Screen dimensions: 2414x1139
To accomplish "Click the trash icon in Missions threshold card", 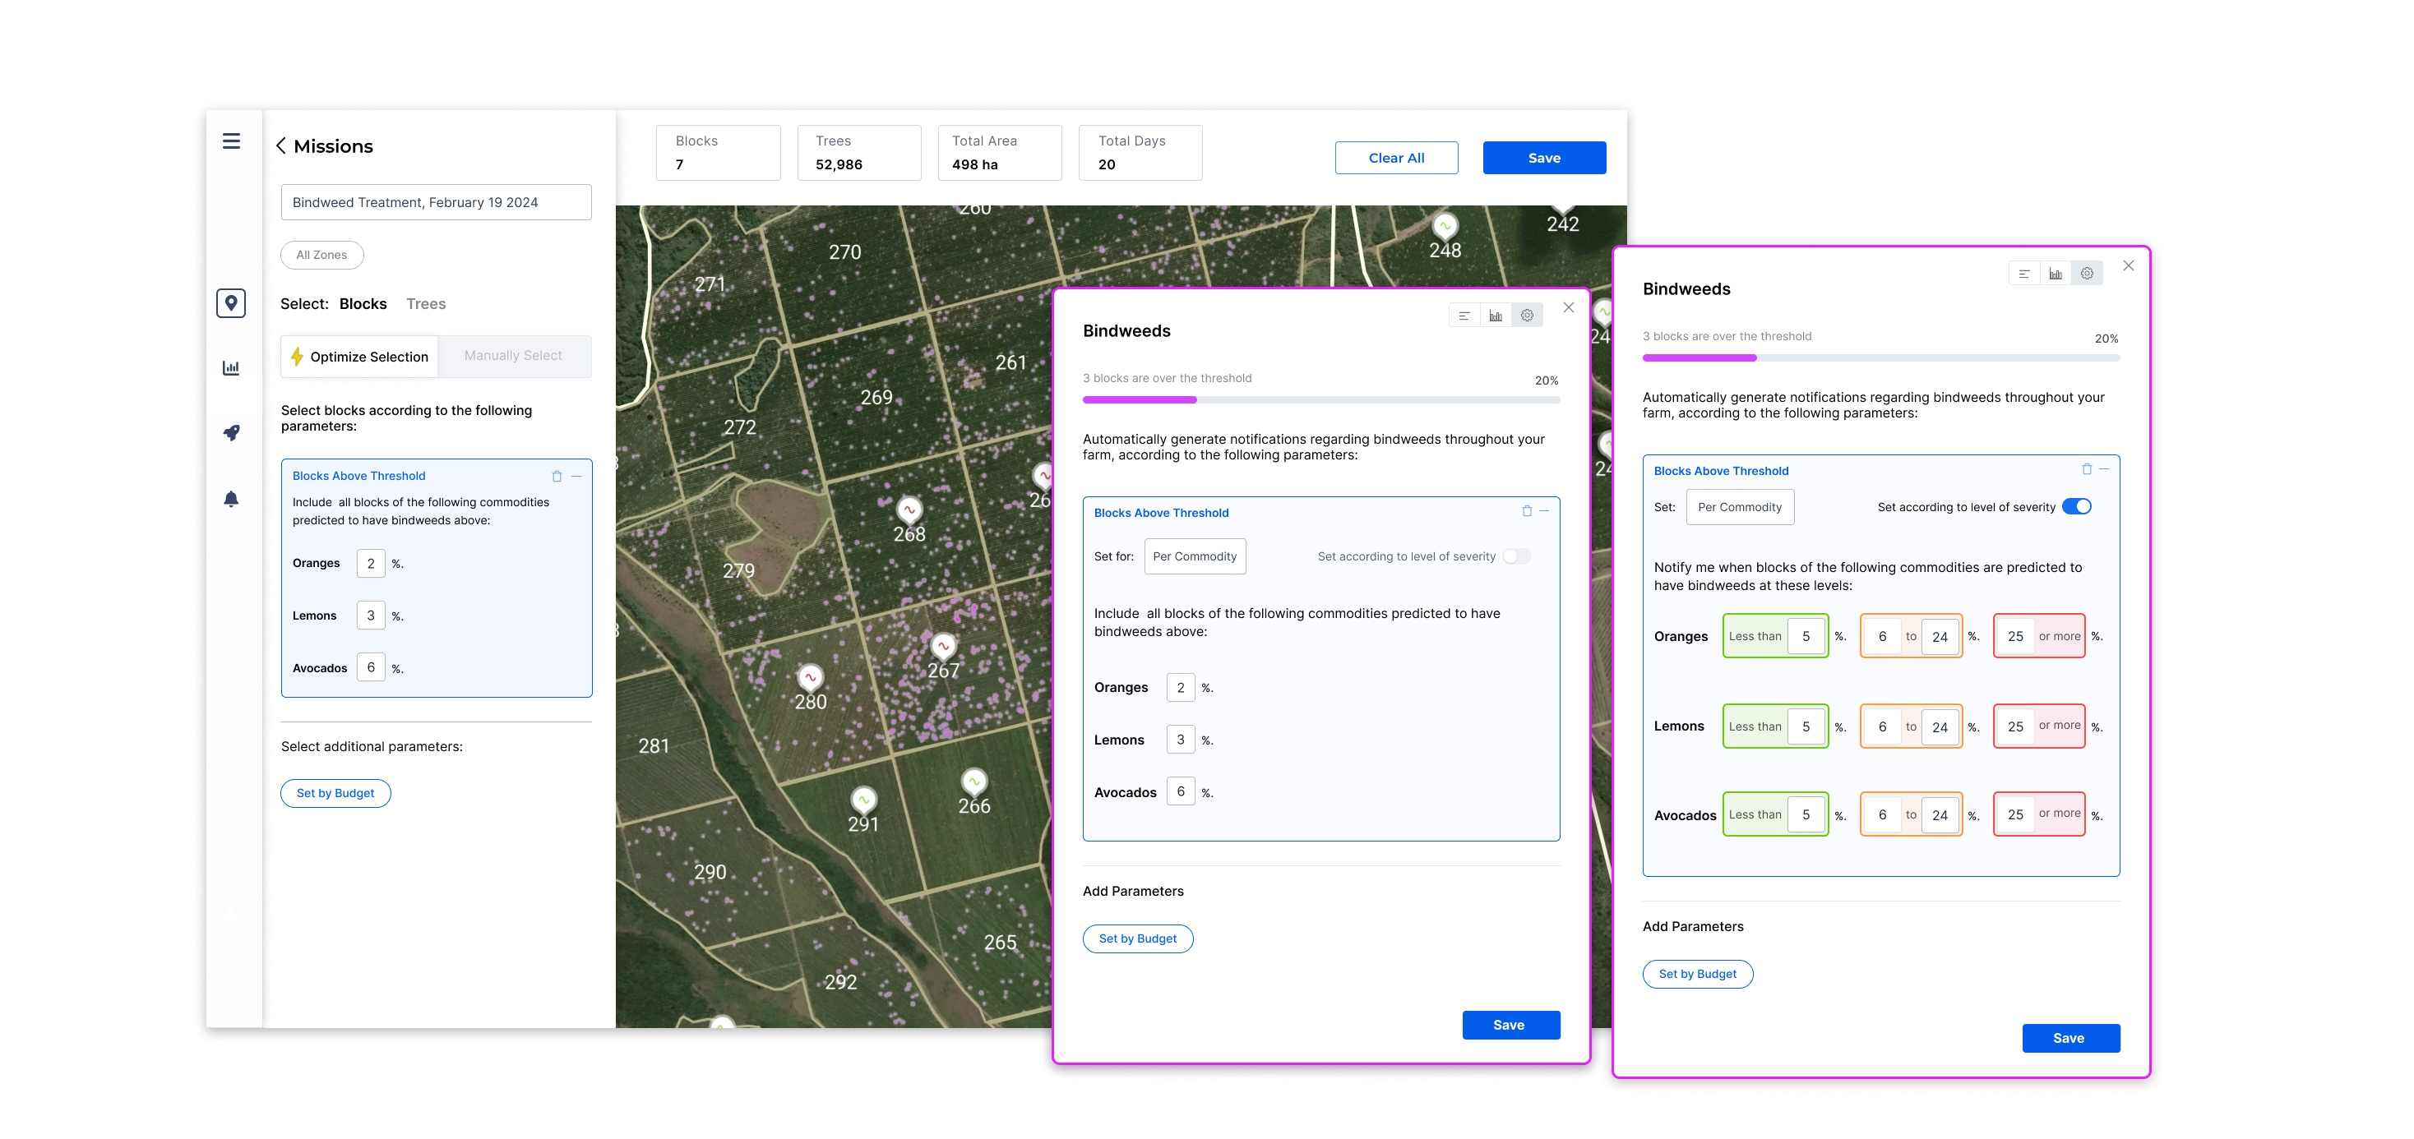I will pos(557,476).
